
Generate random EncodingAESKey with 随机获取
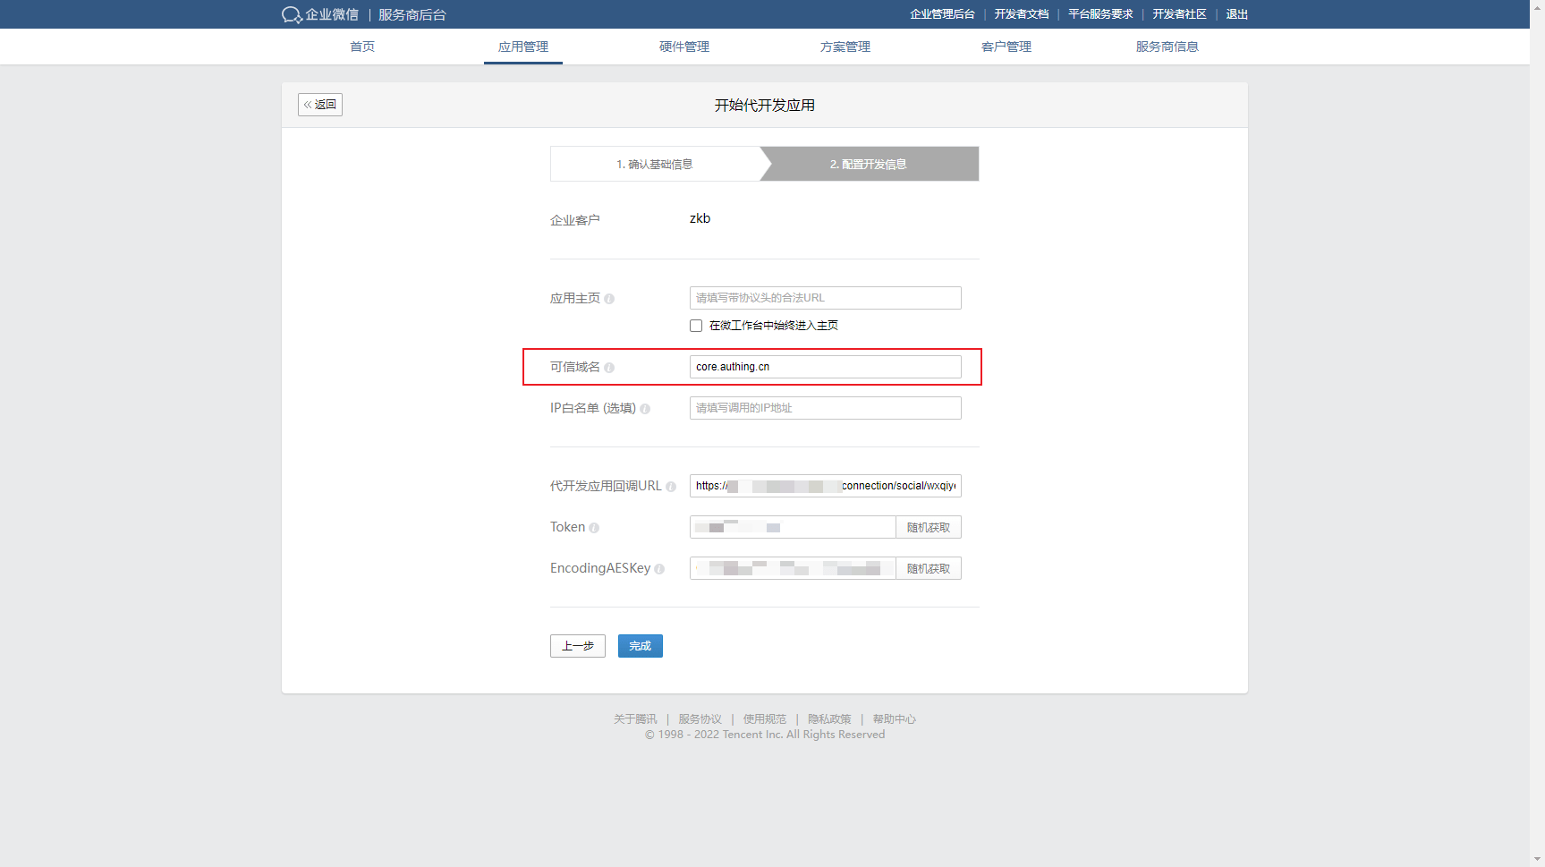pyautogui.click(x=928, y=569)
